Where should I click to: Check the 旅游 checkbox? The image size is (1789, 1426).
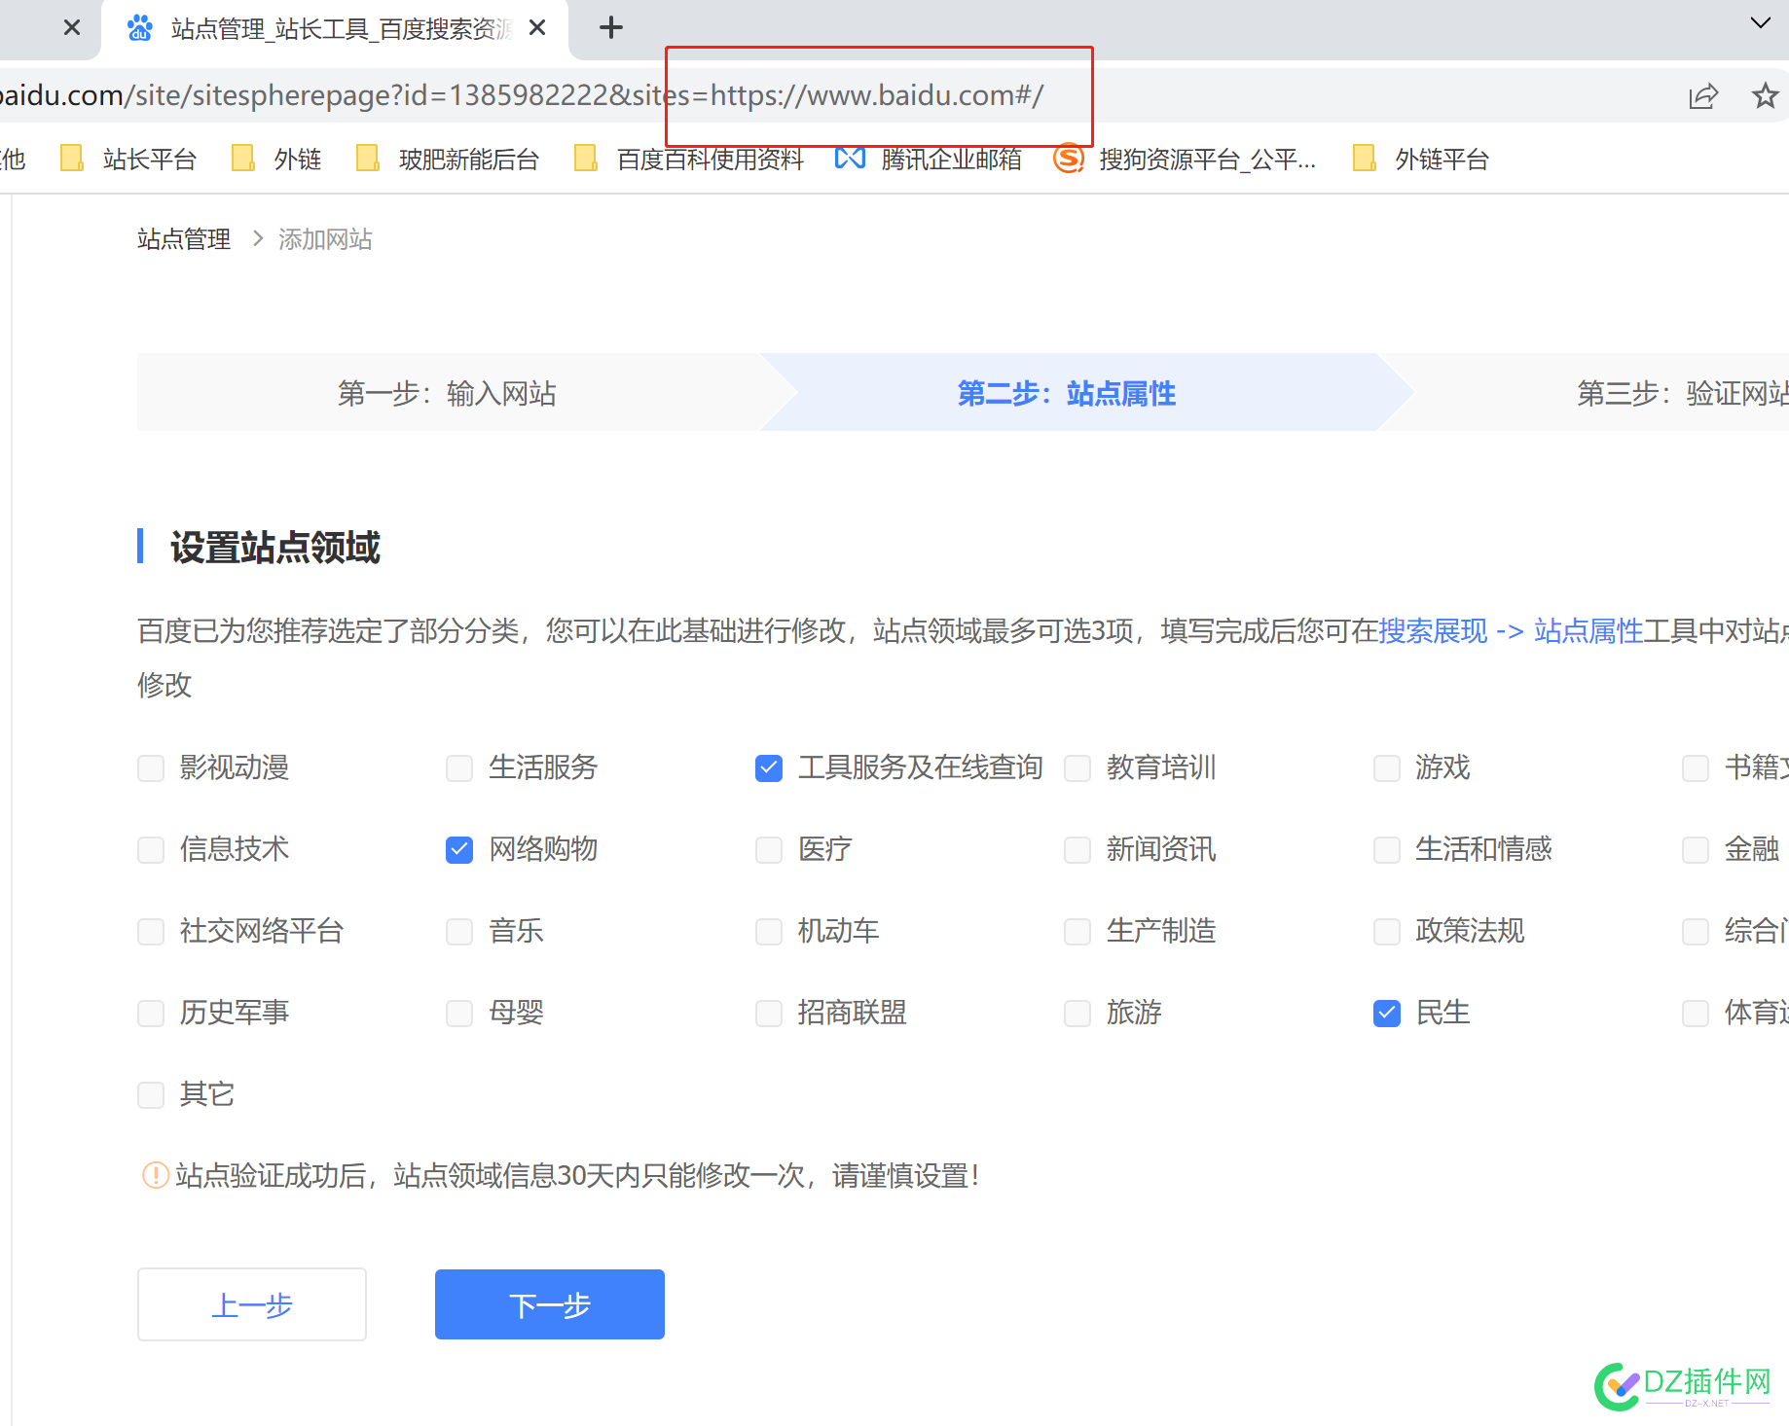click(x=1077, y=1014)
